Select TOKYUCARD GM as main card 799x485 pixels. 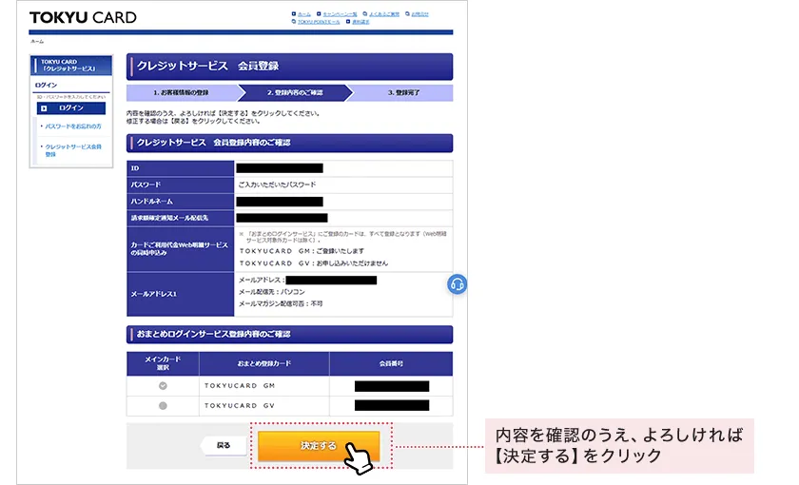163,386
